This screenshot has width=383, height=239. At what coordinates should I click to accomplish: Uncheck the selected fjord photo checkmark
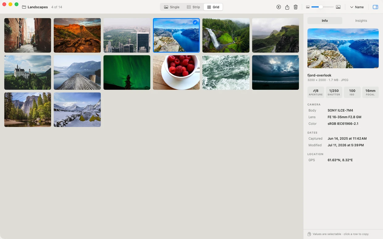click(195, 22)
